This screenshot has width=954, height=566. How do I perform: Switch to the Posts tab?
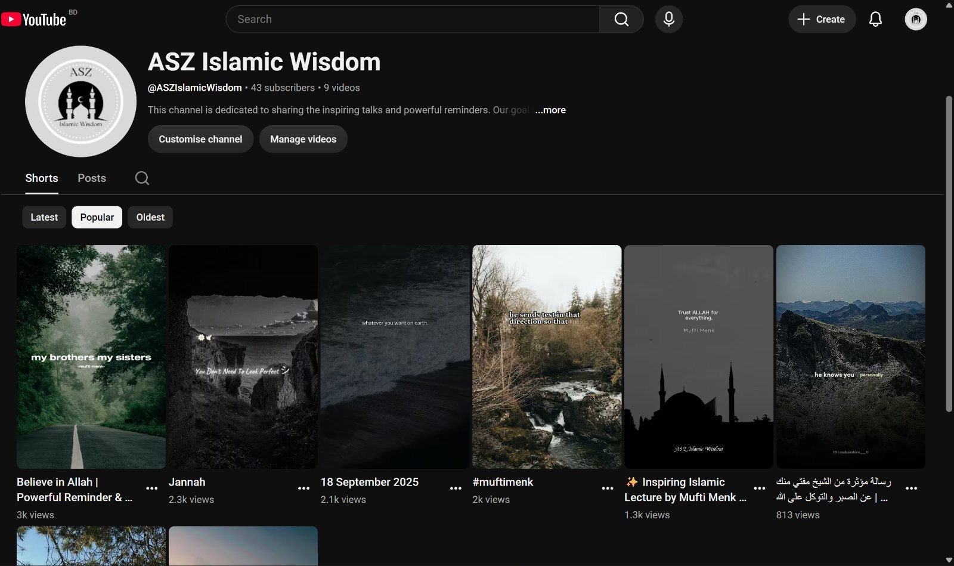(x=92, y=178)
